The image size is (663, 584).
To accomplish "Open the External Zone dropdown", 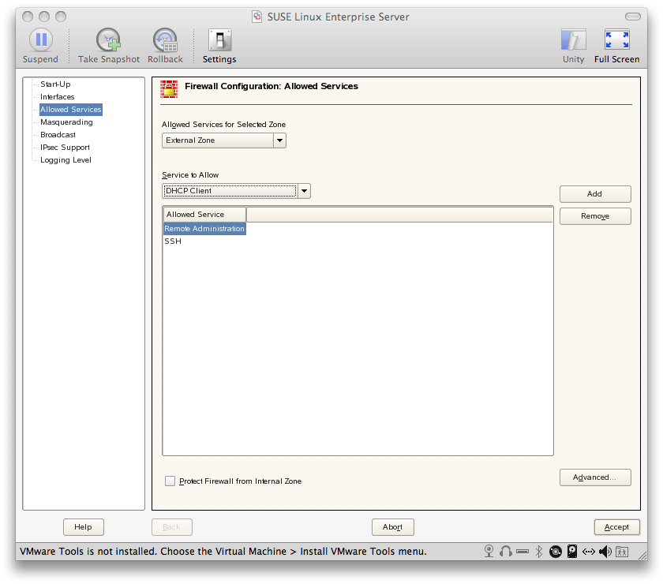I will point(224,140).
